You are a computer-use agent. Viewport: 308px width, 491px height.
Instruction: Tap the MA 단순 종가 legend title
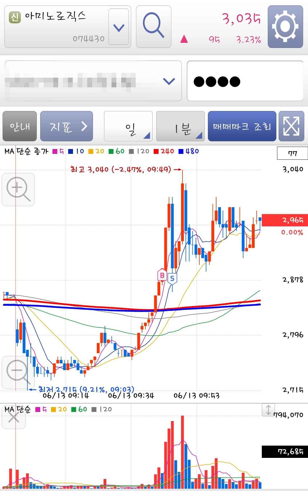[27, 151]
